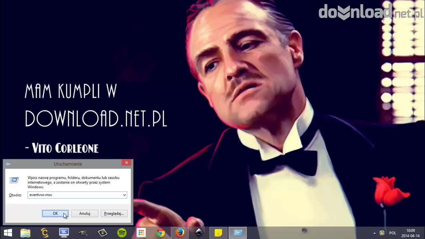The height and width of the screenshot is (239, 425).
Task: Click the Uruchamianie title text
Action: 68,164
